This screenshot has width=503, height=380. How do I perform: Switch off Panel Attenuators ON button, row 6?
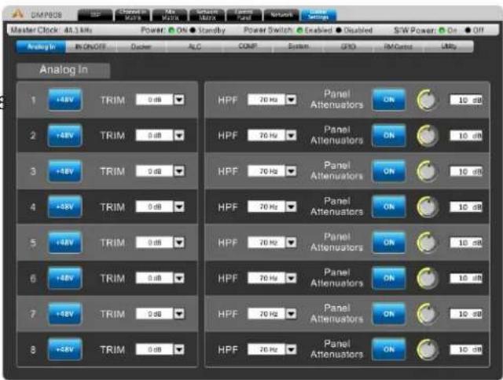pyautogui.click(x=388, y=278)
